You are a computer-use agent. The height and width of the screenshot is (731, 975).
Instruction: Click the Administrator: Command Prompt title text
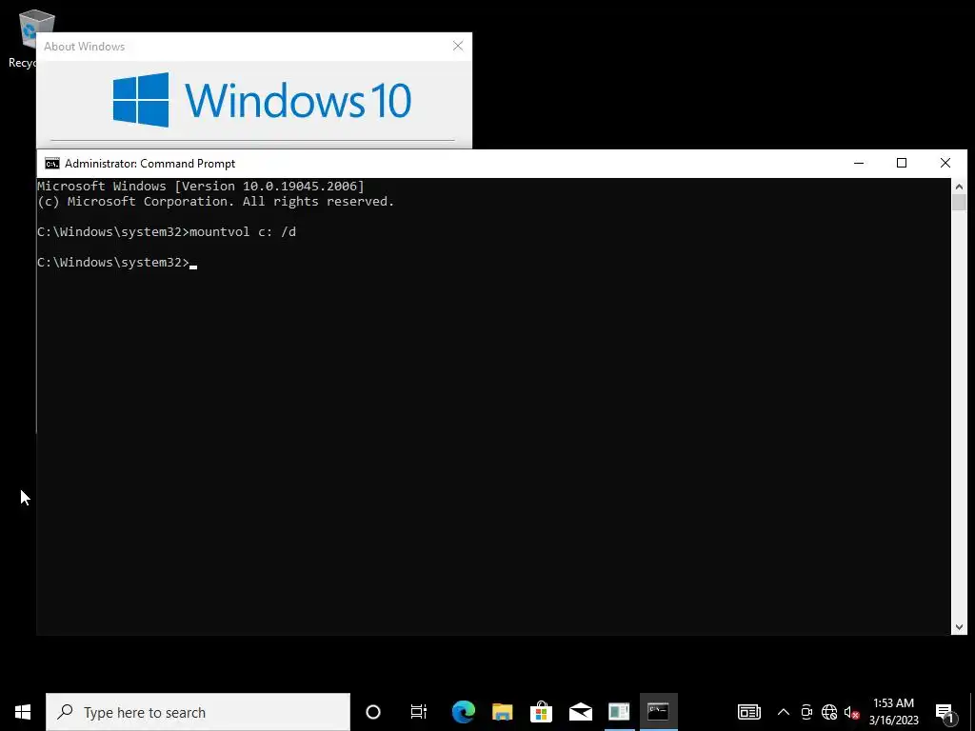tap(149, 164)
